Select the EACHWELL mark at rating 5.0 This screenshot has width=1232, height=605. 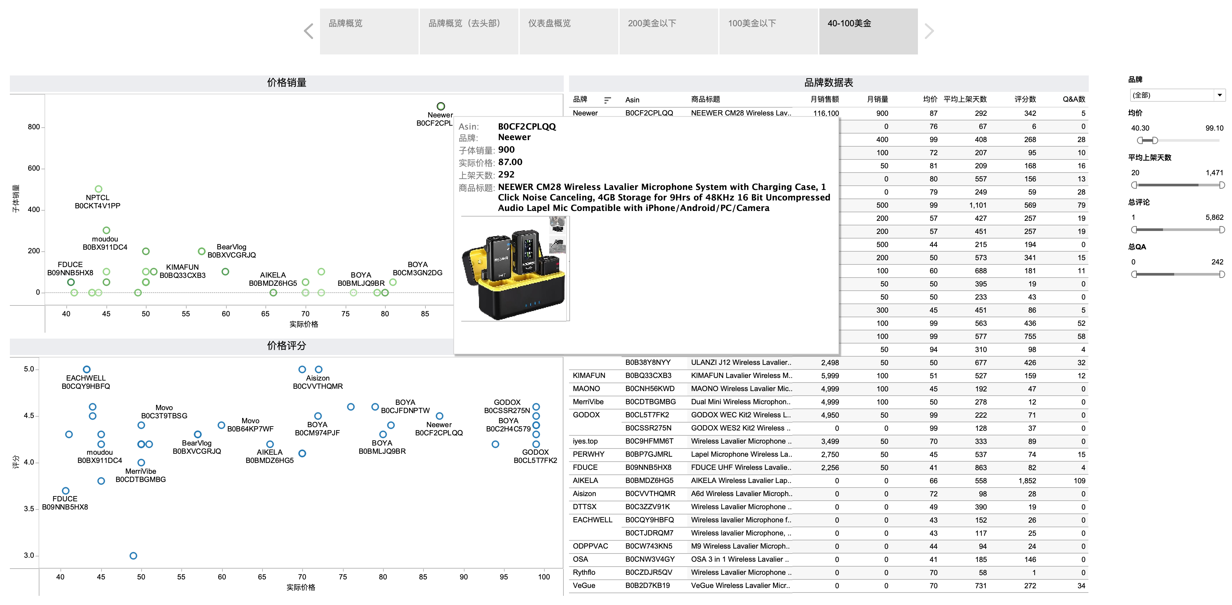click(86, 369)
